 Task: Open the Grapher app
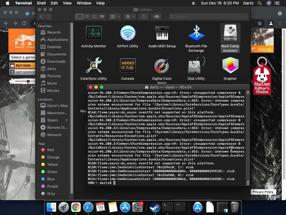(230, 65)
